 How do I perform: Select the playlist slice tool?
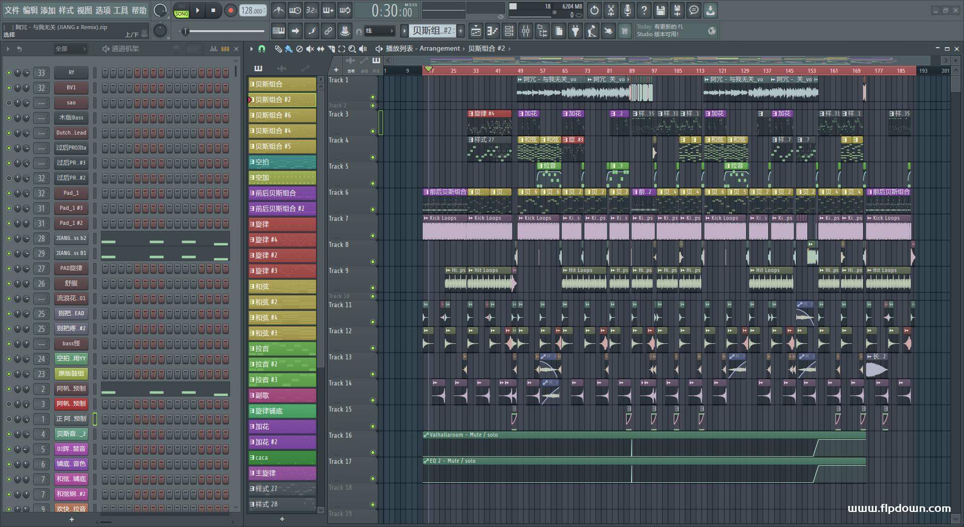tap(331, 49)
